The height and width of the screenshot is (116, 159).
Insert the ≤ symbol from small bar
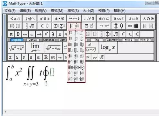point(60,34)
